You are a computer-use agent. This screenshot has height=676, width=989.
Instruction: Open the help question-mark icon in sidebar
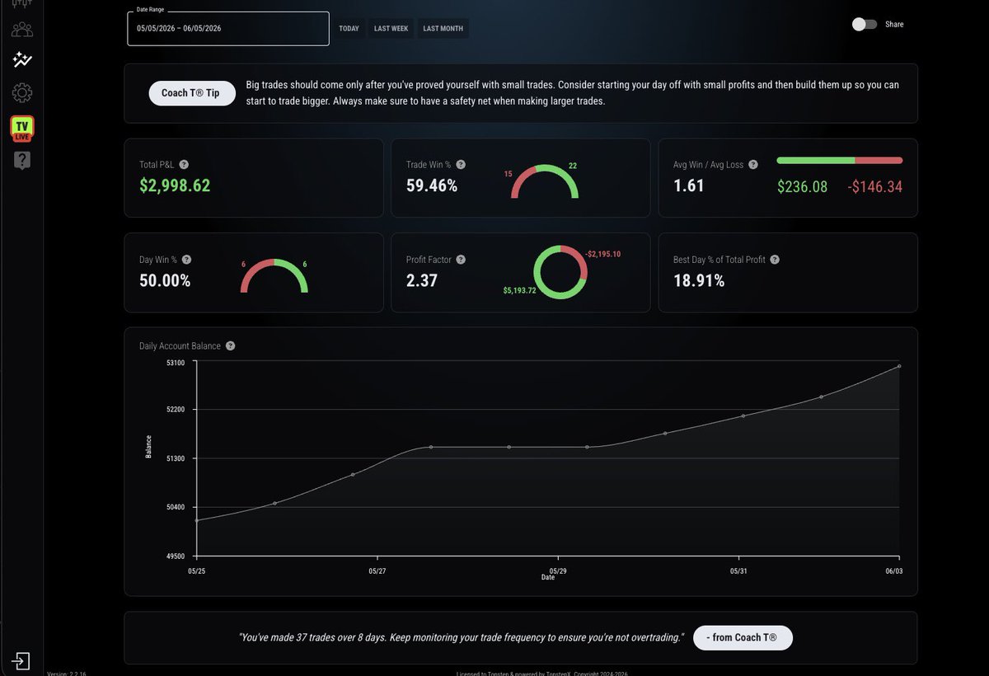pos(22,160)
